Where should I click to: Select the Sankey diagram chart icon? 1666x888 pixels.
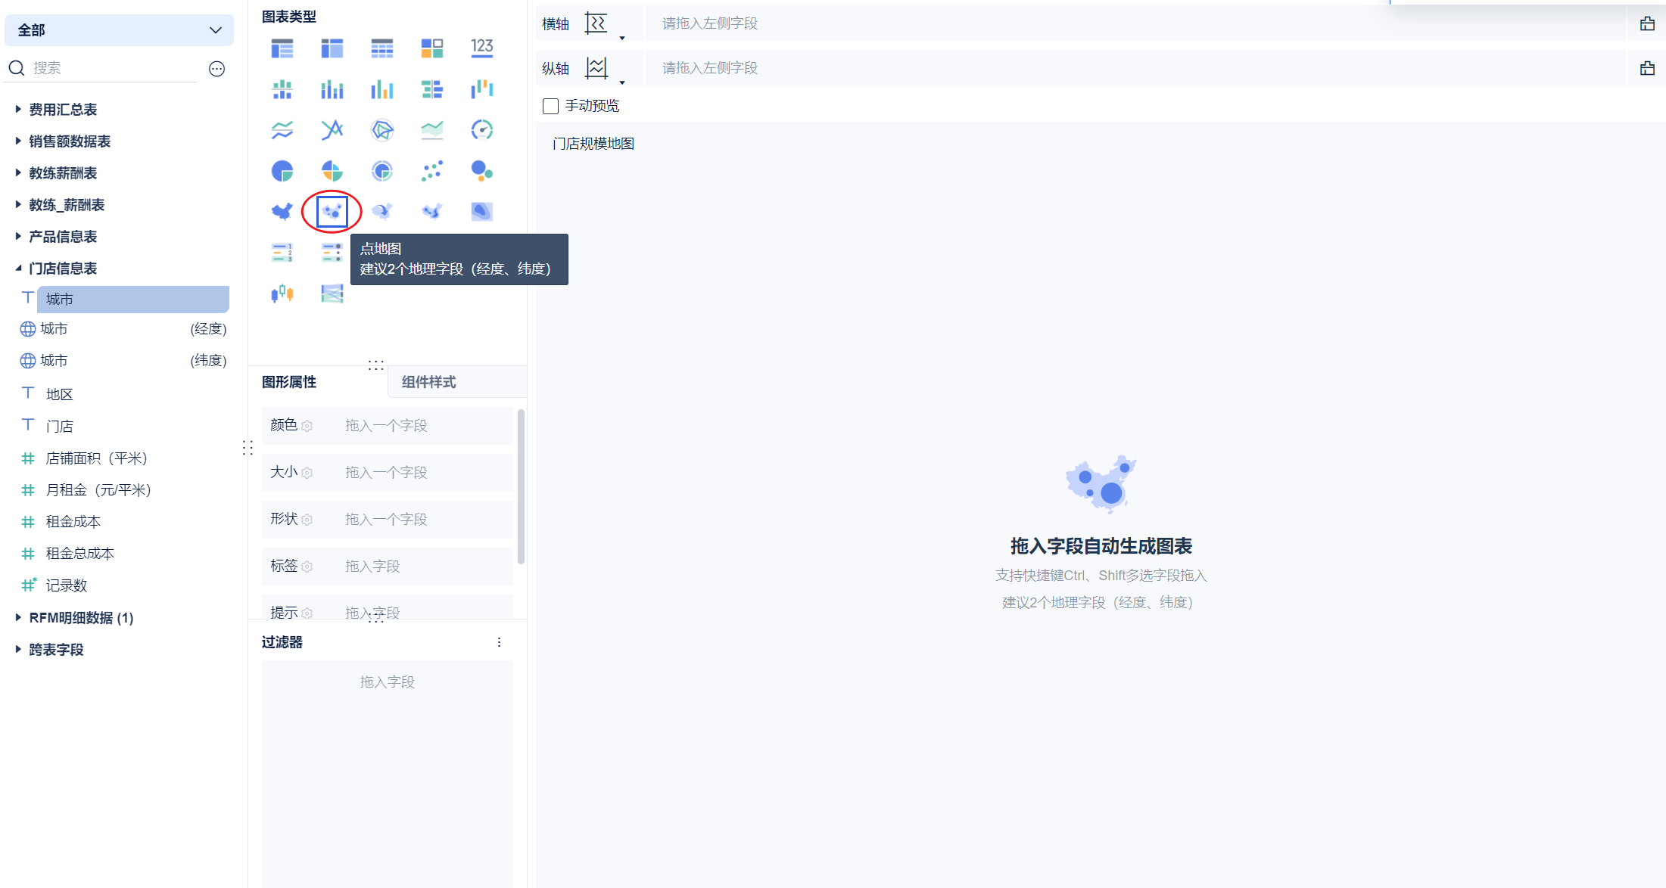click(x=332, y=293)
